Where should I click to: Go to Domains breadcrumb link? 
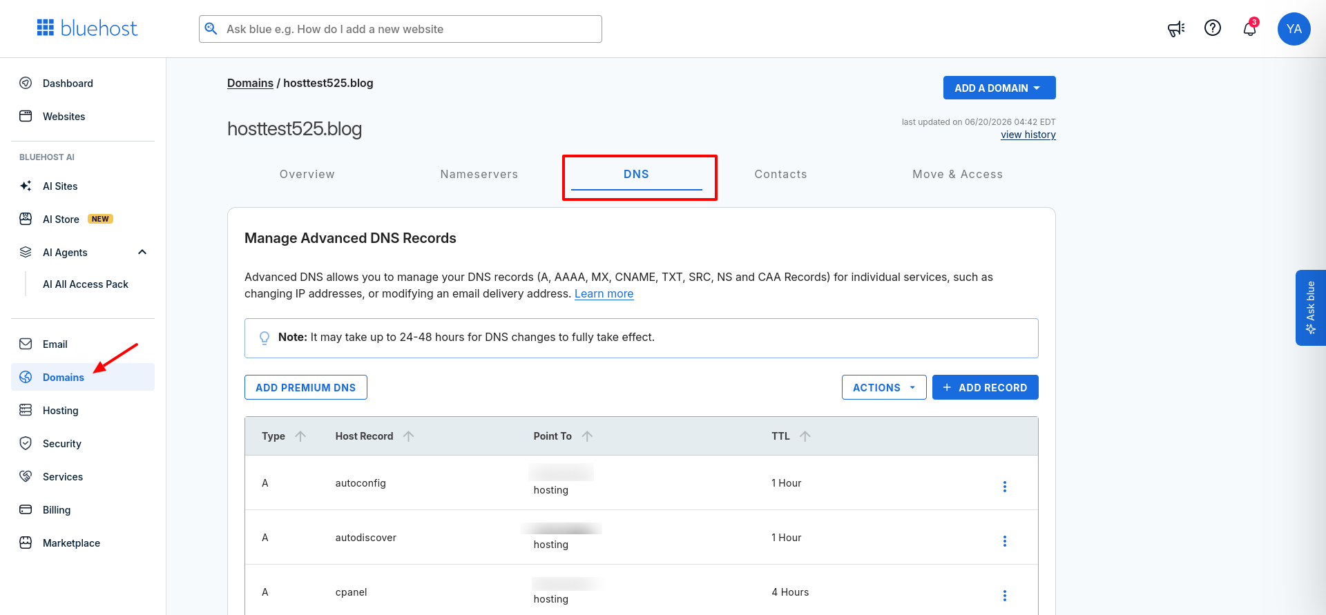(x=250, y=83)
